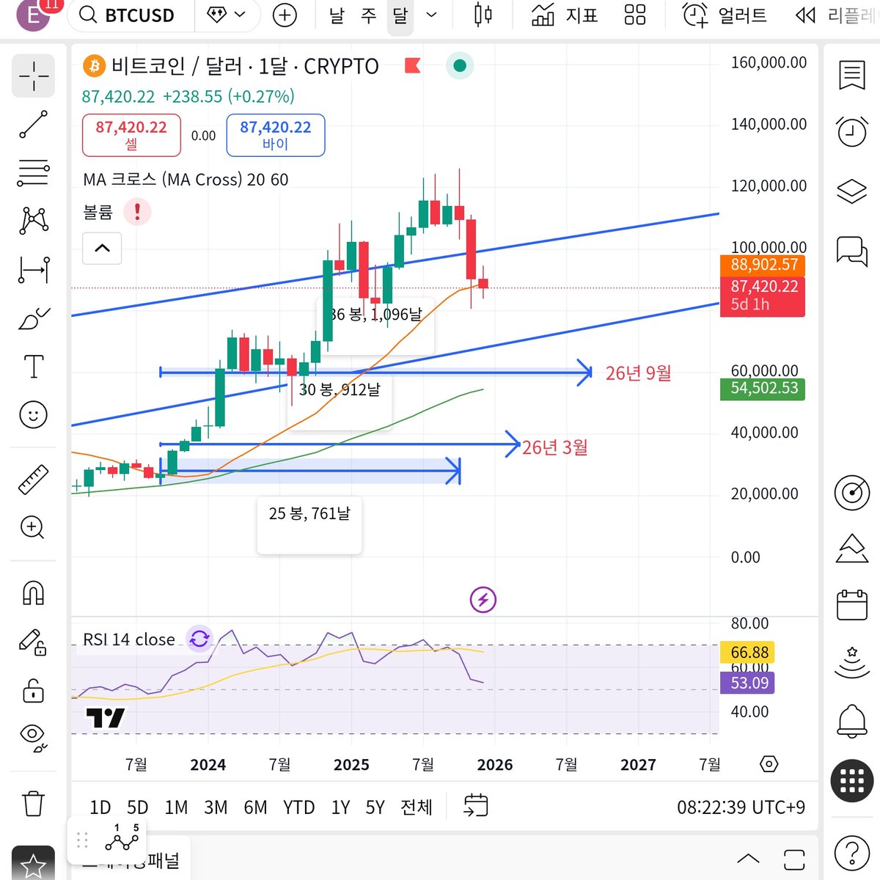Screen dimensions: 880x880
Task: Open the help question mark icon
Action: pos(851,853)
